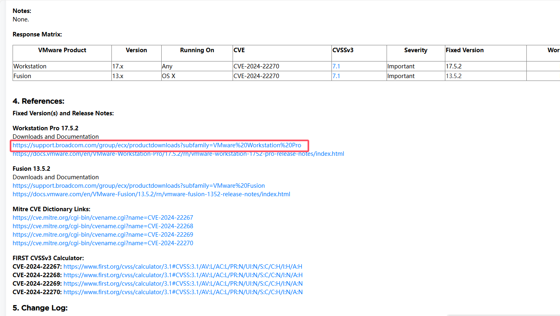Click the 7.1 CVSSv3 score in Workstation row
Screen dimensions: 560x316
point(336,66)
